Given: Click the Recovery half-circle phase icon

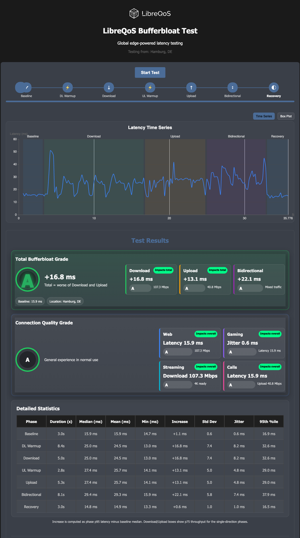Looking at the screenshot, I should point(274,87).
